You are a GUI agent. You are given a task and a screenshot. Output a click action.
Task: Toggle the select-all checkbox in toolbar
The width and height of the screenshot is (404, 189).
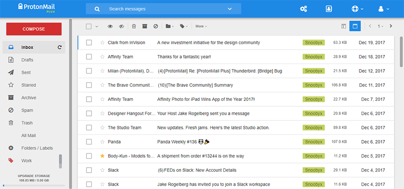point(89,26)
